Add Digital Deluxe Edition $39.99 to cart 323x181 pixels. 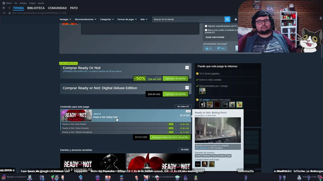click(175, 94)
